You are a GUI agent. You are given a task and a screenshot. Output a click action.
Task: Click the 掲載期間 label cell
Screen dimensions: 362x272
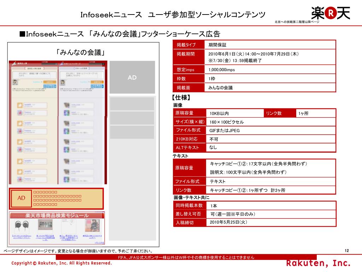point(189,57)
